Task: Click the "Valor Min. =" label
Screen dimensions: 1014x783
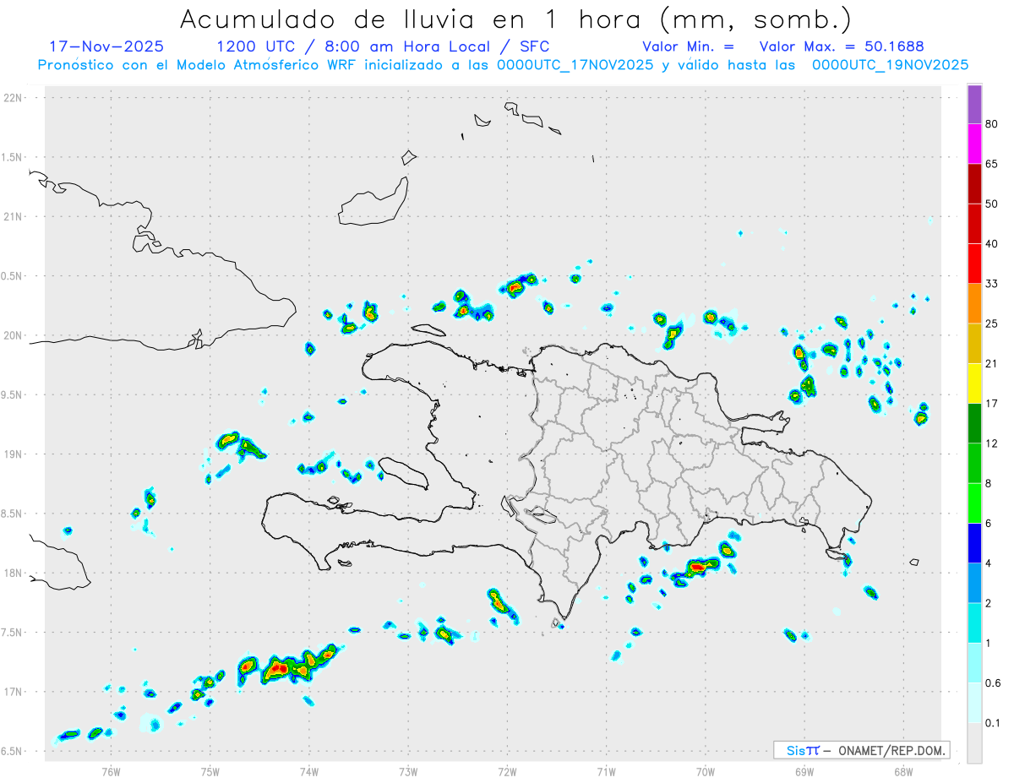Action: point(688,46)
